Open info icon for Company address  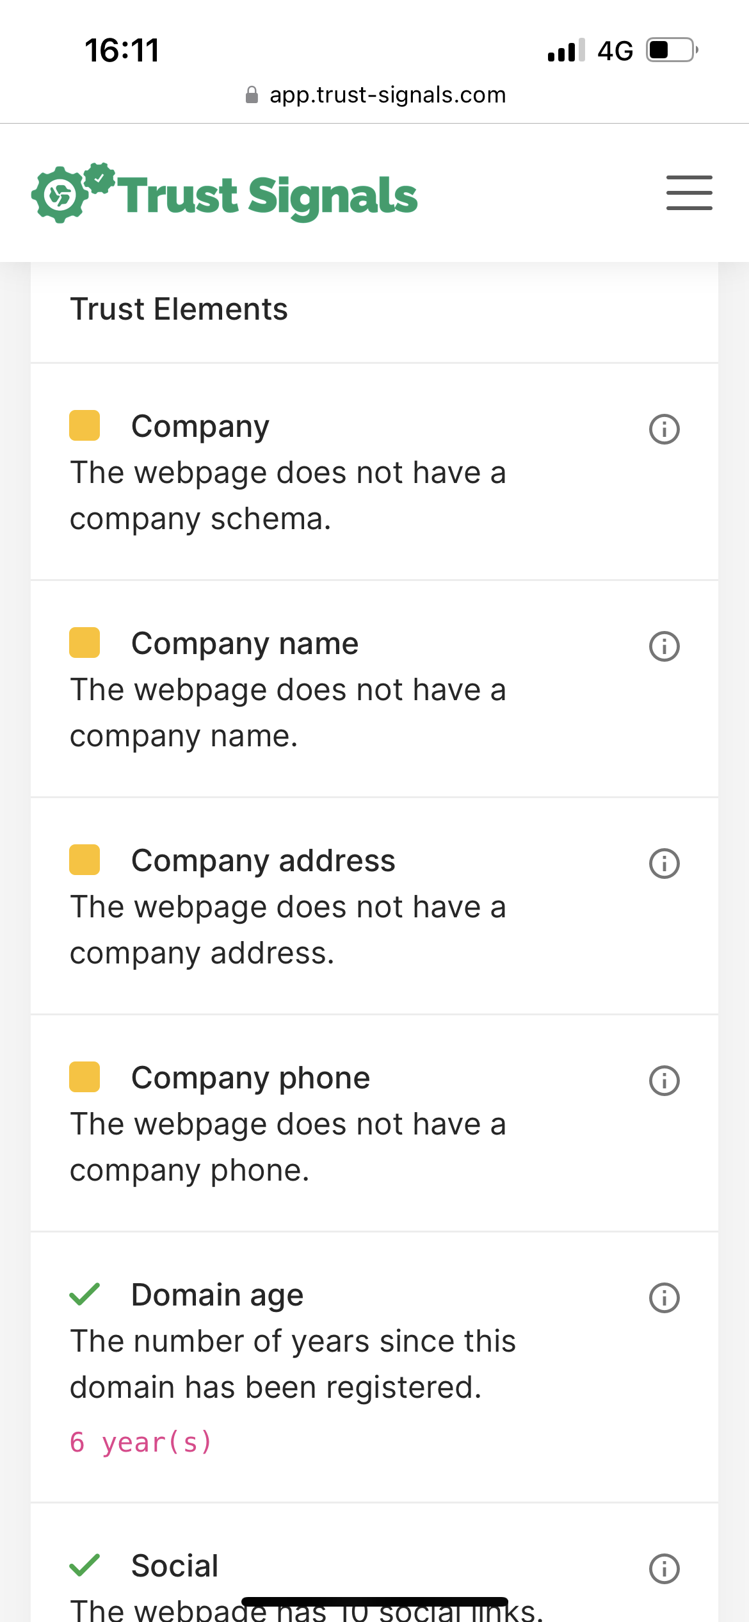click(664, 864)
